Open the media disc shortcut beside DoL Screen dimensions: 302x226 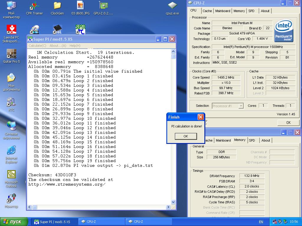tap(35, 30)
